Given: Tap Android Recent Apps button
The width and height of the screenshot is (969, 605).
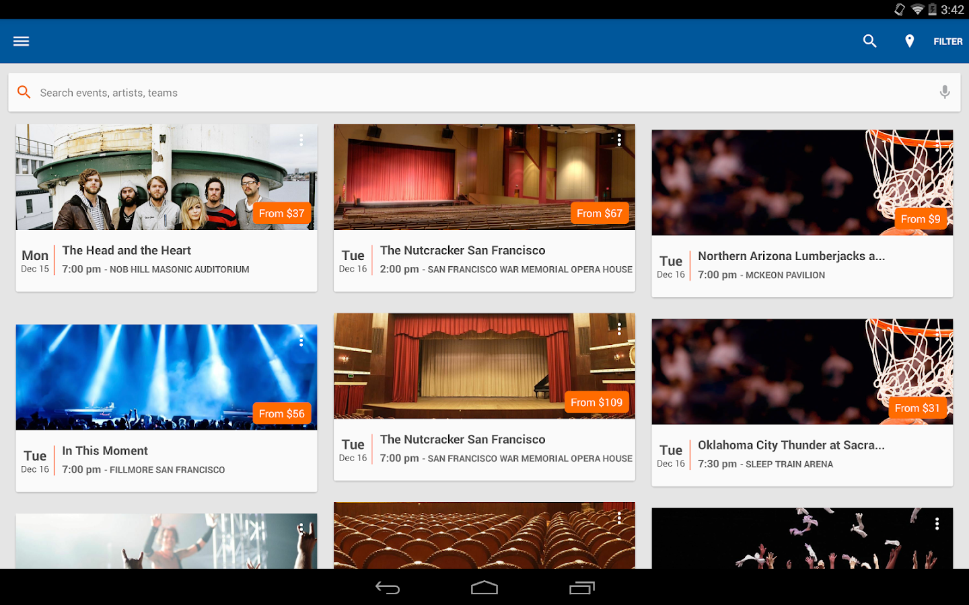Looking at the screenshot, I should coord(582,588).
